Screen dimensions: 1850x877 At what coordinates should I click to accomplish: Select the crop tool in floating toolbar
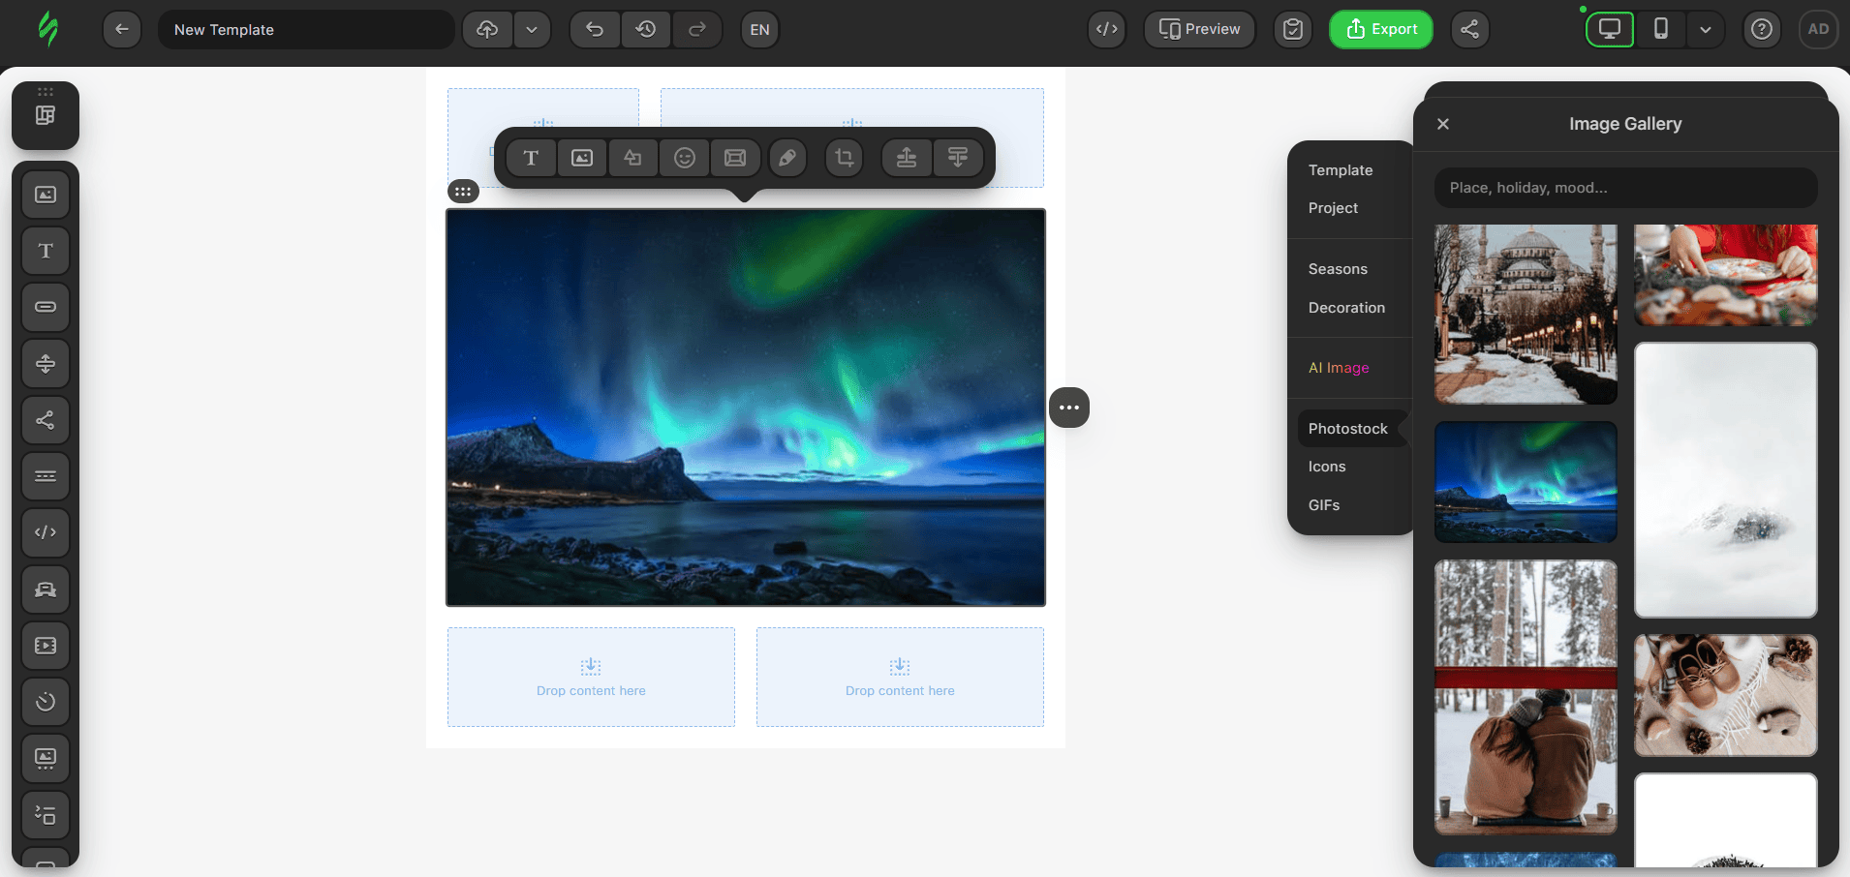click(x=845, y=158)
